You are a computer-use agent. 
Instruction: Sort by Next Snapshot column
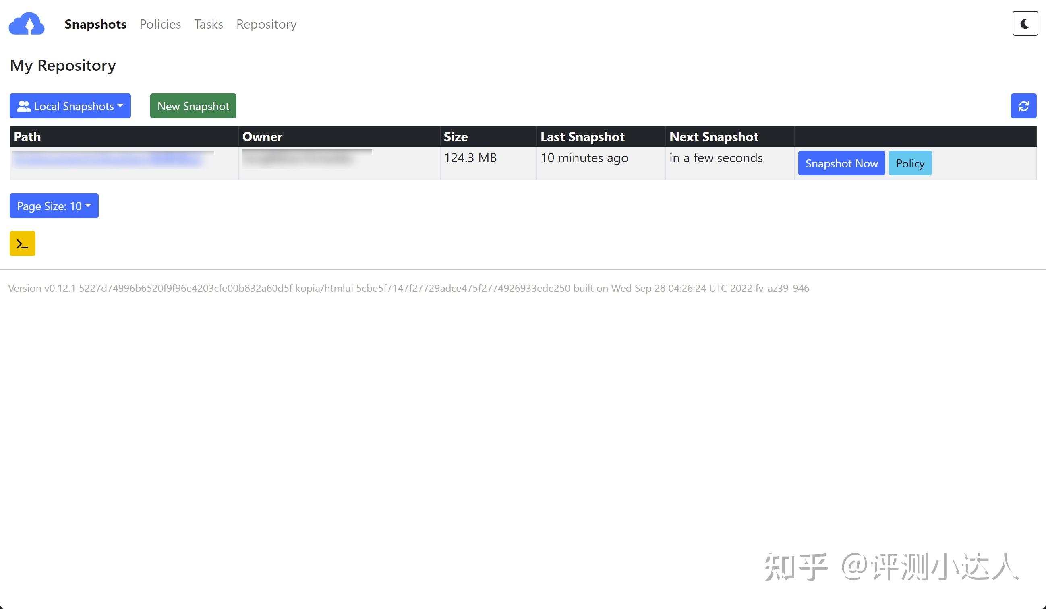click(714, 137)
